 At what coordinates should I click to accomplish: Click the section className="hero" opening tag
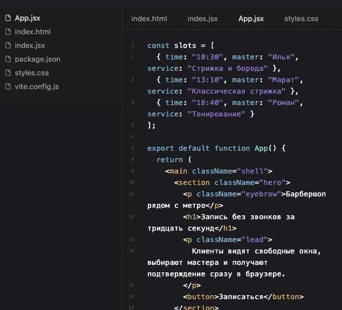coord(232,183)
